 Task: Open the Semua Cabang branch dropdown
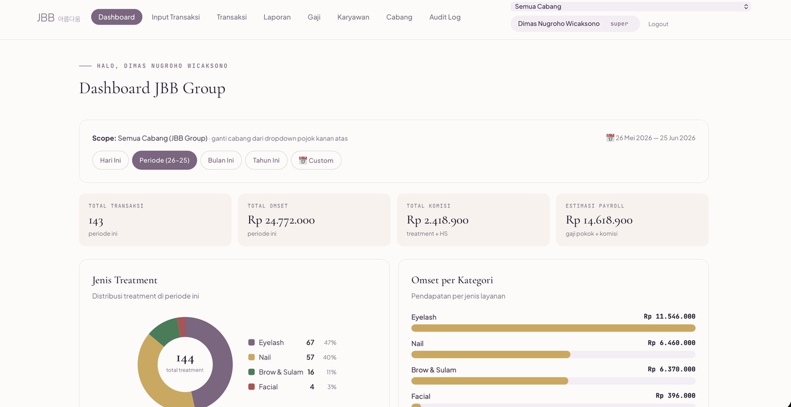(x=630, y=6)
